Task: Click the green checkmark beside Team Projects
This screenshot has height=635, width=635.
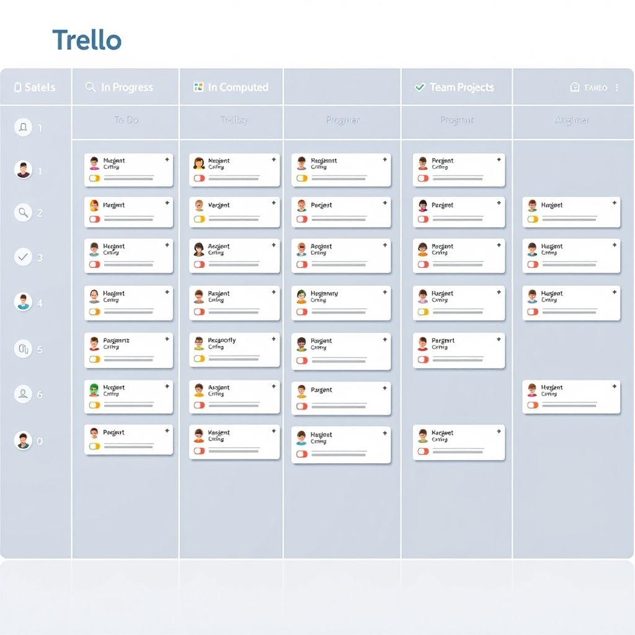Action: [x=420, y=87]
